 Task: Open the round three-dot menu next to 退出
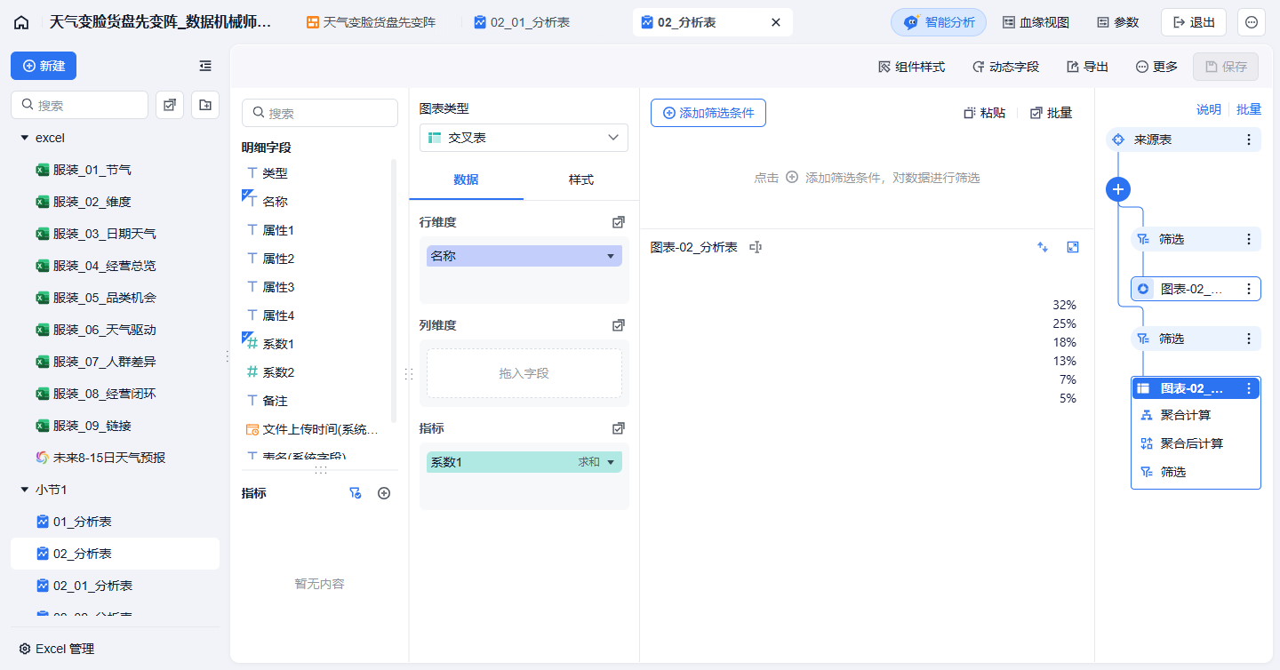(1252, 22)
